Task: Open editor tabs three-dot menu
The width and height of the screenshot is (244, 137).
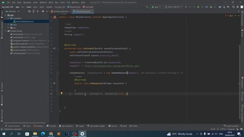Action: pos(239,11)
